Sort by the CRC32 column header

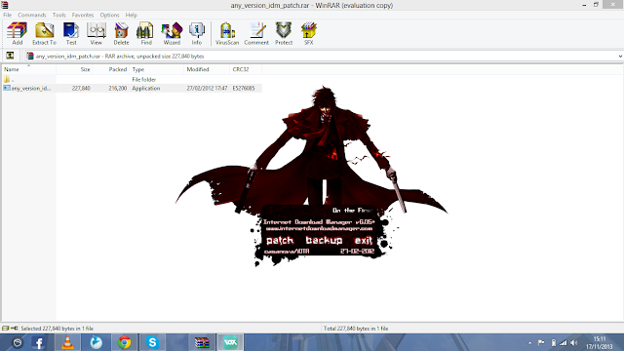[x=246, y=69]
